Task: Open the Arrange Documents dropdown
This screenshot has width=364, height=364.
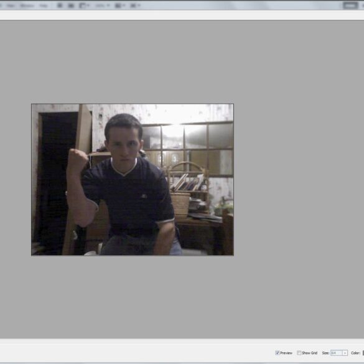Action: (120, 6)
